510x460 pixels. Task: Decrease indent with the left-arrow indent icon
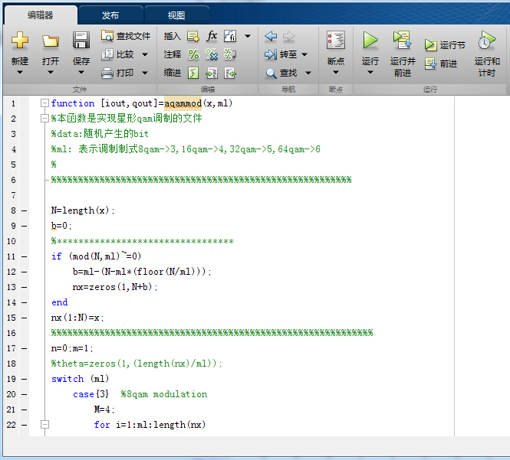coord(230,73)
